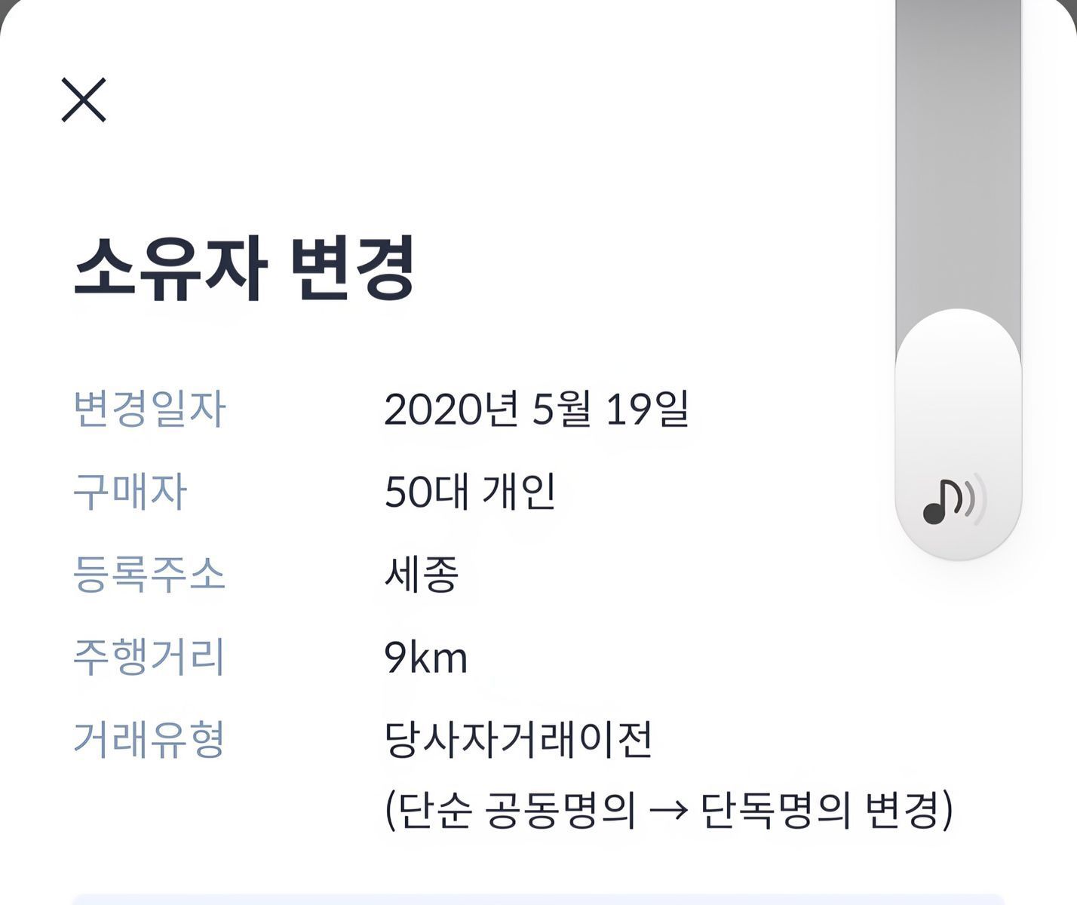Image resolution: width=1077 pixels, height=905 pixels.
Task: Tap the 주행거리 label
Action: [x=149, y=657]
